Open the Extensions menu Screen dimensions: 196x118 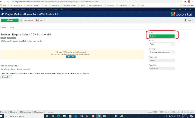[x=54, y=9]
